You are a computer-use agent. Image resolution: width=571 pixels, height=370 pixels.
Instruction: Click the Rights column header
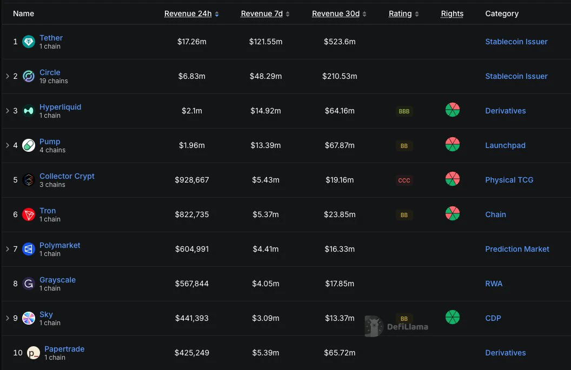(x=452, y=14)
